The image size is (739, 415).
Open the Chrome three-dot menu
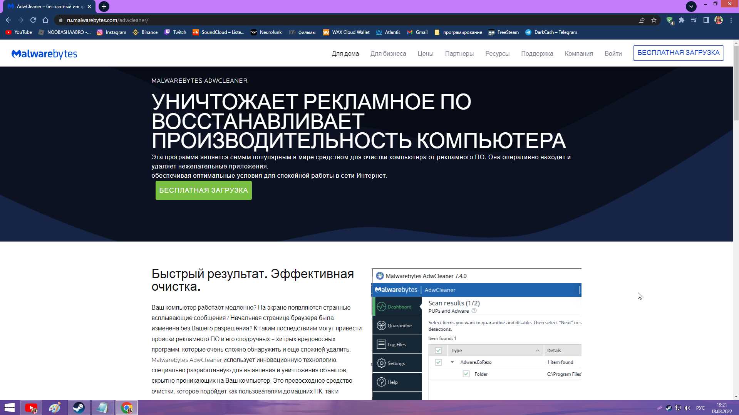731,20
